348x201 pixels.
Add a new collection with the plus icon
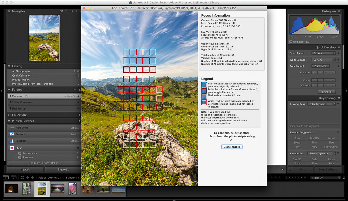[x=79, y=115]
